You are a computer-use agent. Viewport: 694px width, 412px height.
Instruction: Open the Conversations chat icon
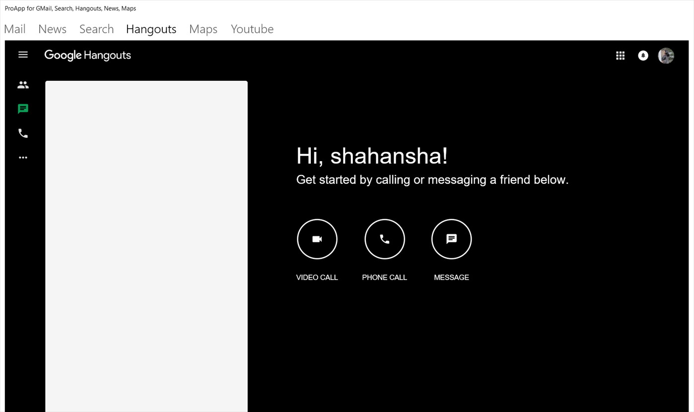coord(23,109)
